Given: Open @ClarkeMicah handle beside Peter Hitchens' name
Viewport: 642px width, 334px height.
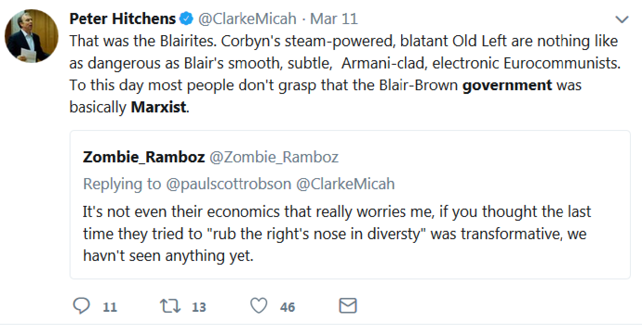Looking at the screenshot, I should click(247, 19).
